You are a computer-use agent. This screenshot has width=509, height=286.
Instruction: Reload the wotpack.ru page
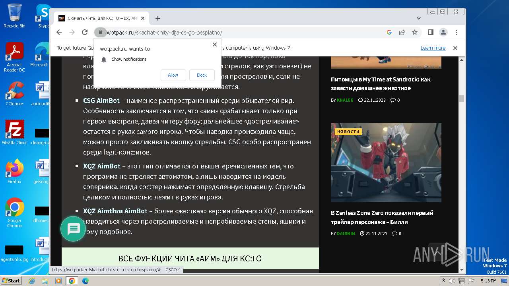pyautogui.click(x=85, y=32)
